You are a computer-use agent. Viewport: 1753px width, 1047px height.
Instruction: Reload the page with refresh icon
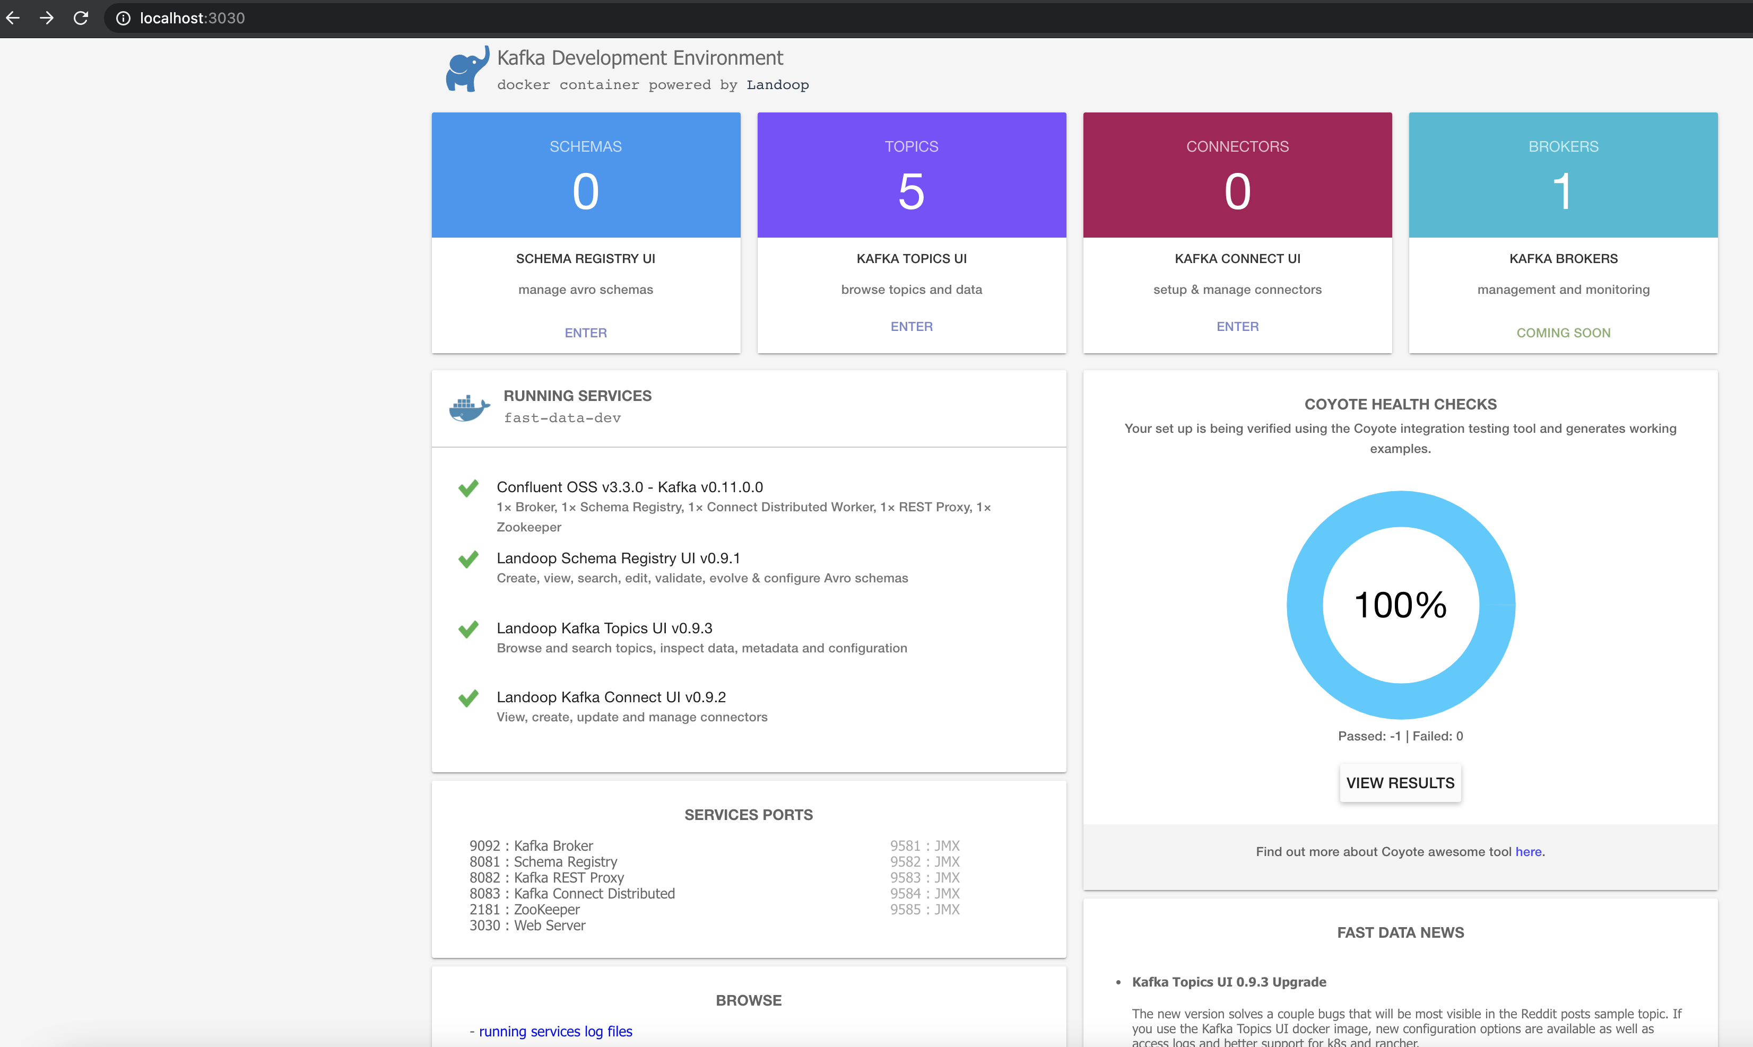pyautogui.click(x=81, y=18)
